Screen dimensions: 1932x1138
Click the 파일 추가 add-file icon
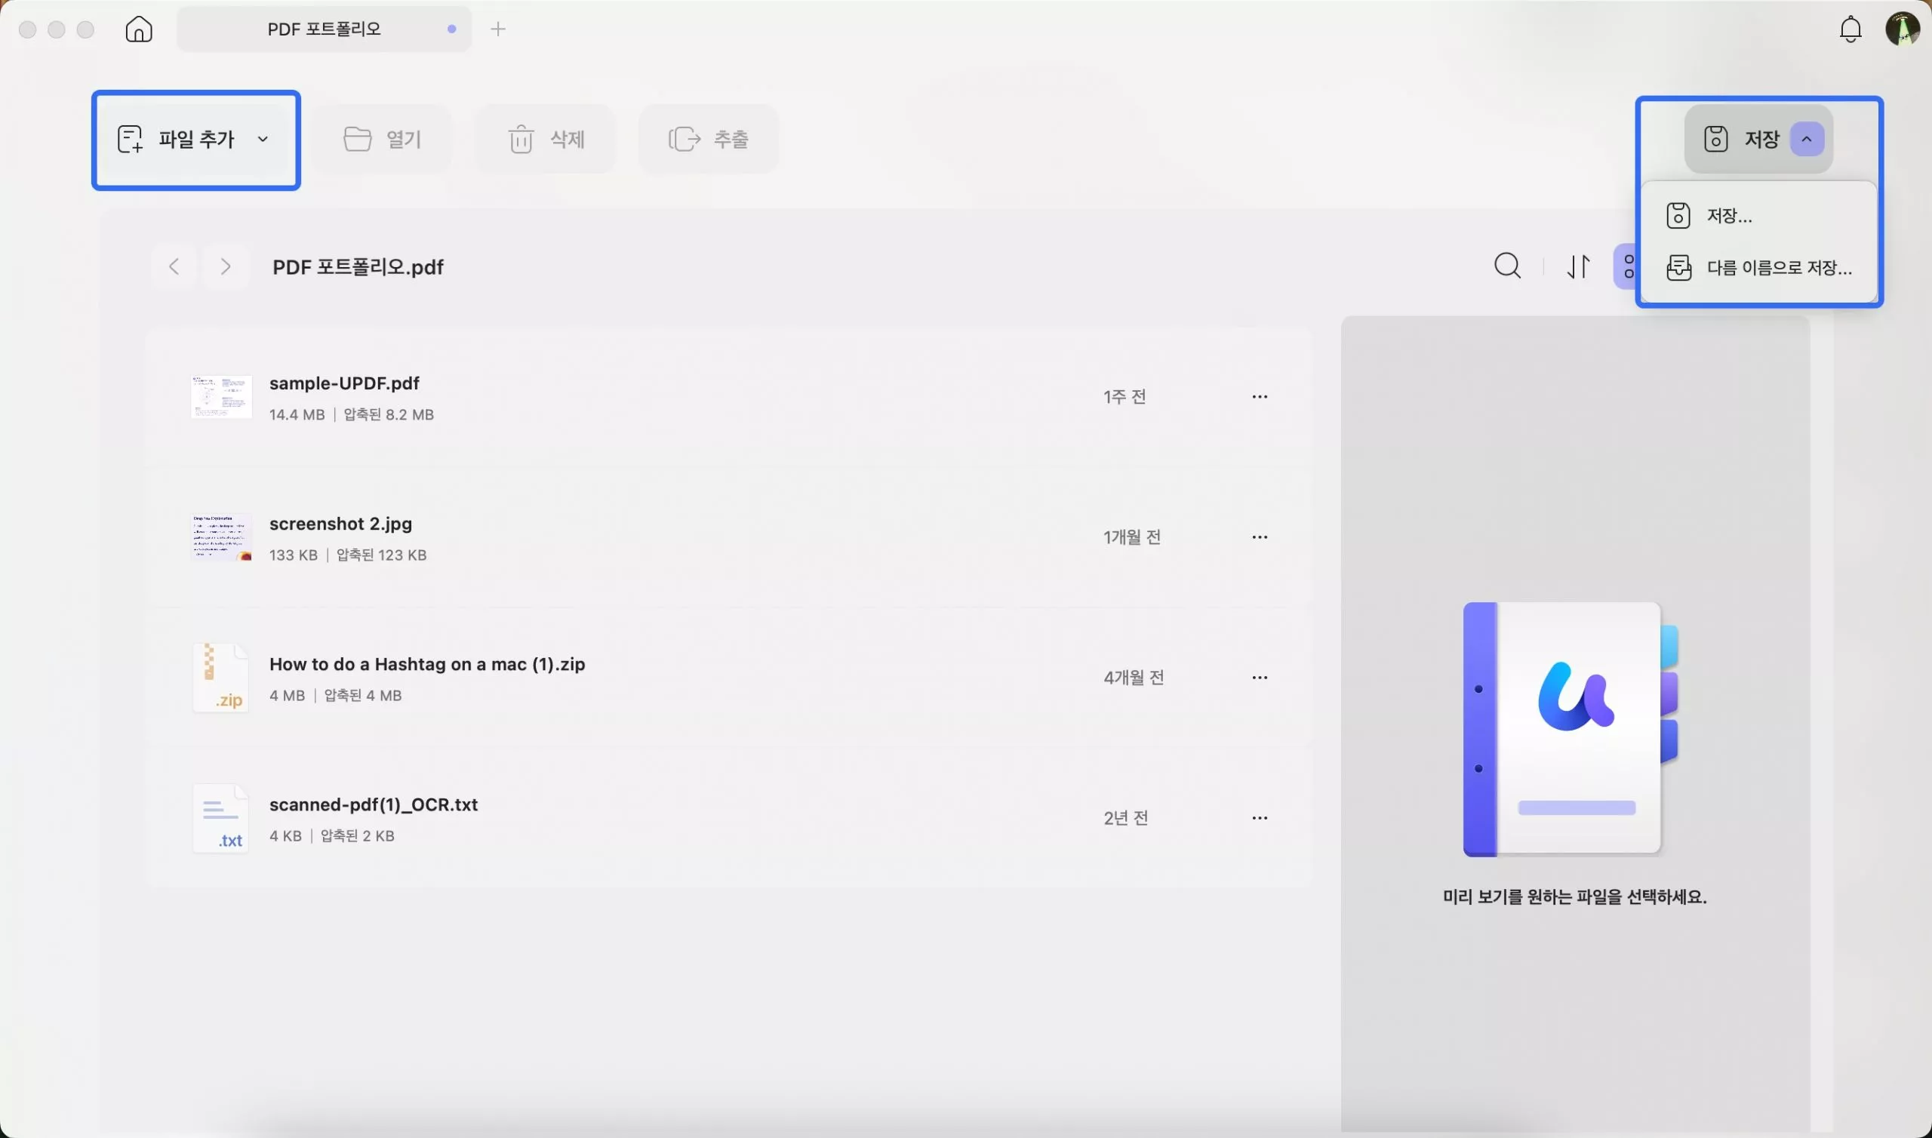[x=131, y=139]
